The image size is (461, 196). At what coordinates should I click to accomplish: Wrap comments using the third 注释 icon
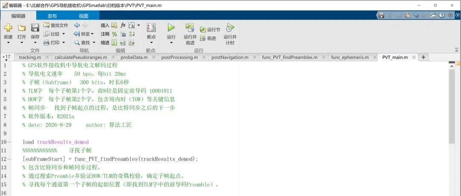click(132, 34)
